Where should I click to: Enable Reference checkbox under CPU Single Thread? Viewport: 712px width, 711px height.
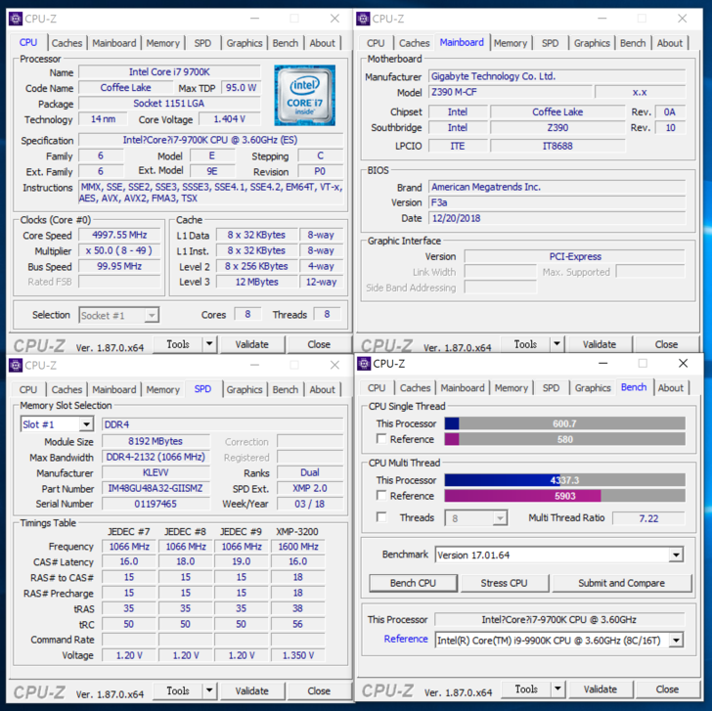382,439
